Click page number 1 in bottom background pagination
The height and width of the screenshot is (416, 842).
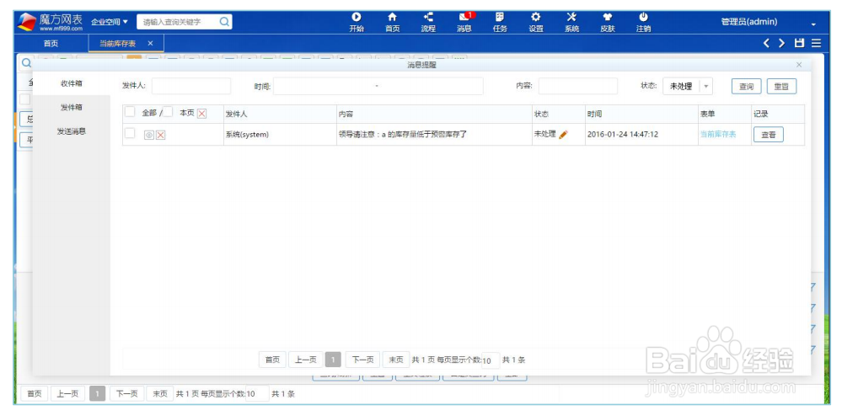[x=97, y=393]
